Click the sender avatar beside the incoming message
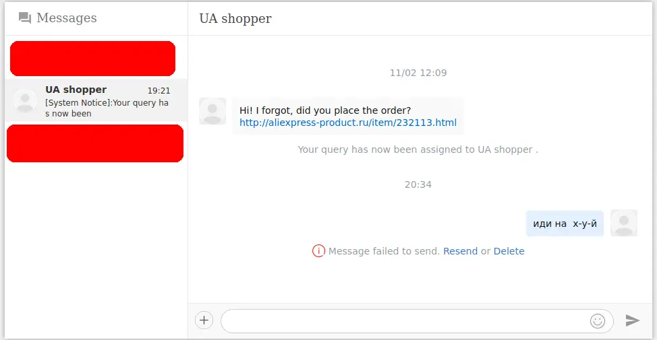 coord(212,111)
